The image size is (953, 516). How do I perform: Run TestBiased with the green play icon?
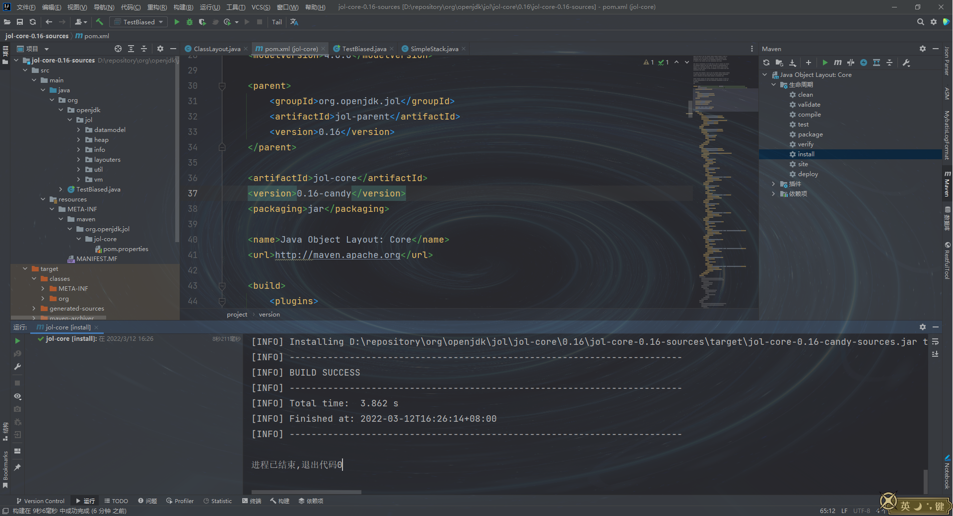point(177,22)
